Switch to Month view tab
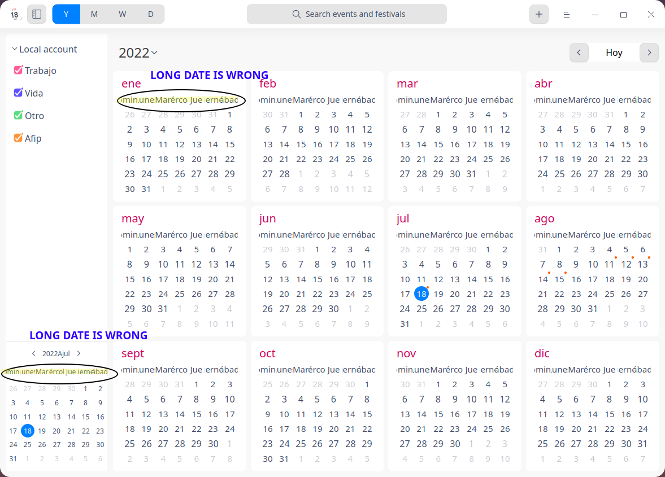This screenshot has width=665, height=477. pyautogui.click(x=94, y=14)
